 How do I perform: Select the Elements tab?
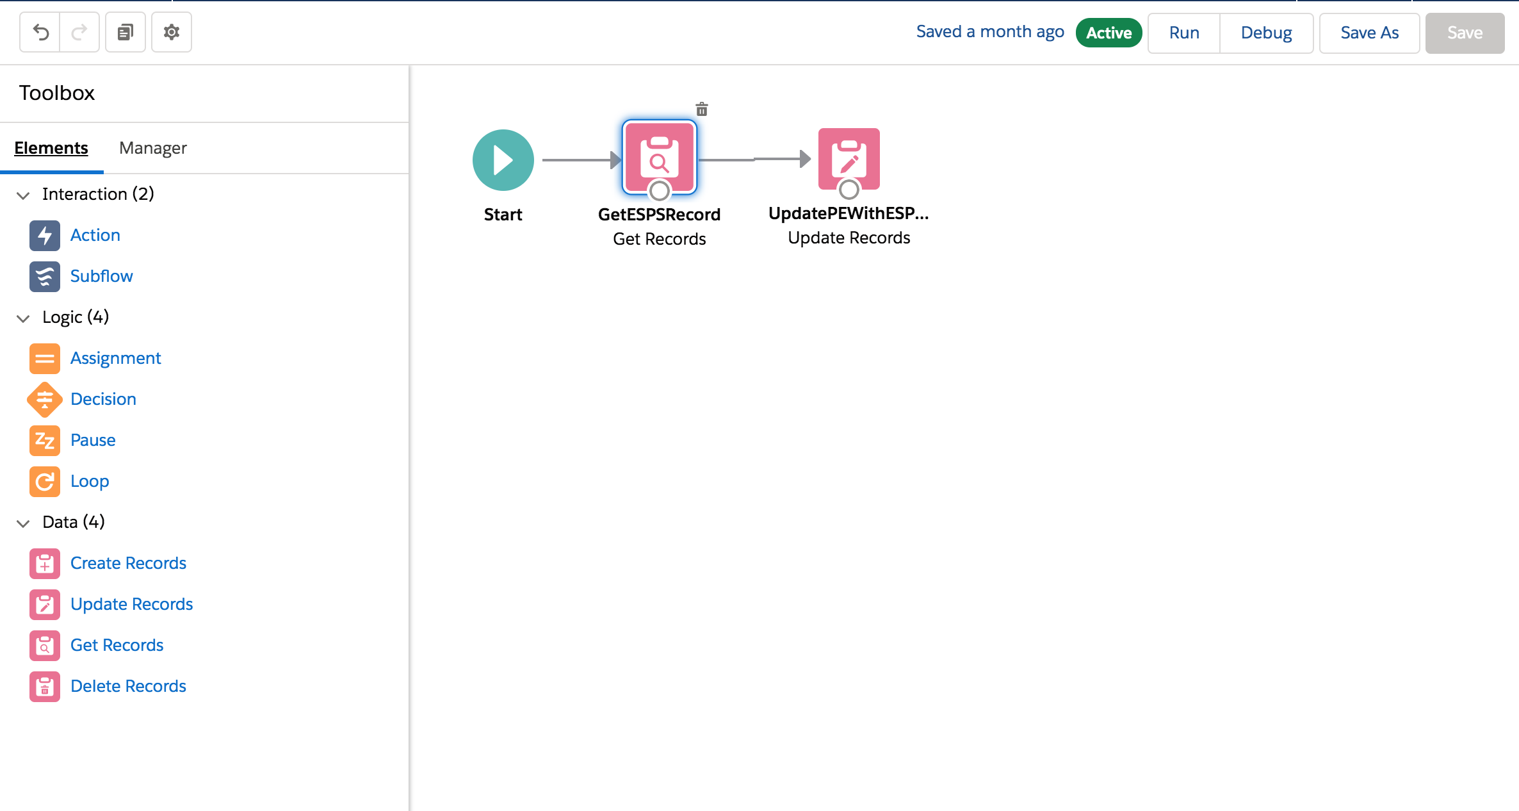tap(51, 148)
